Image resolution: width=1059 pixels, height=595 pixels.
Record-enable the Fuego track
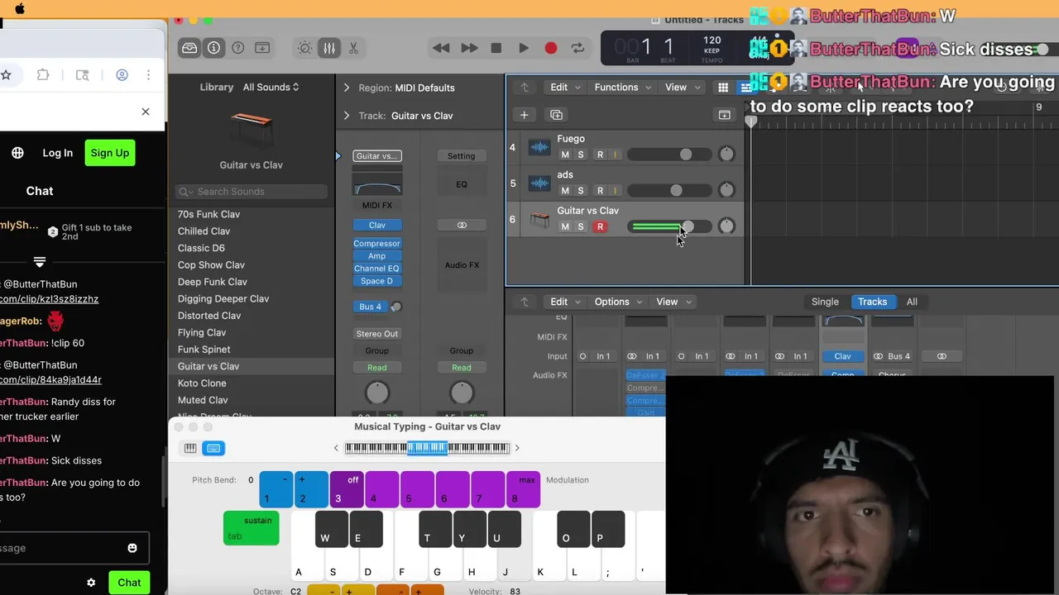(x=600, y=155)
